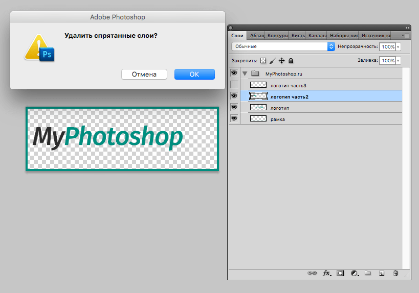Collapse the MyPhotoshop.ru layer group

(x=245, y=74)
